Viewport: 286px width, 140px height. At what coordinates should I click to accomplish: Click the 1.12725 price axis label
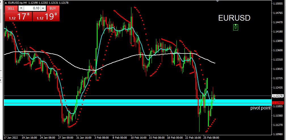click(278, 78)
